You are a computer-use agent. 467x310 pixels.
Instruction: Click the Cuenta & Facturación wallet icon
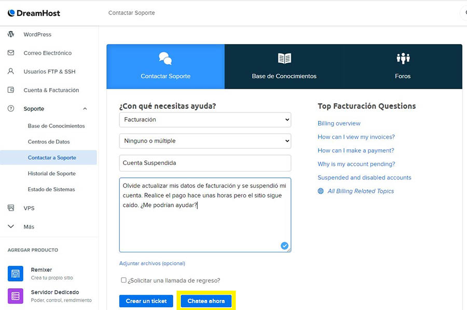pos(11,90)
